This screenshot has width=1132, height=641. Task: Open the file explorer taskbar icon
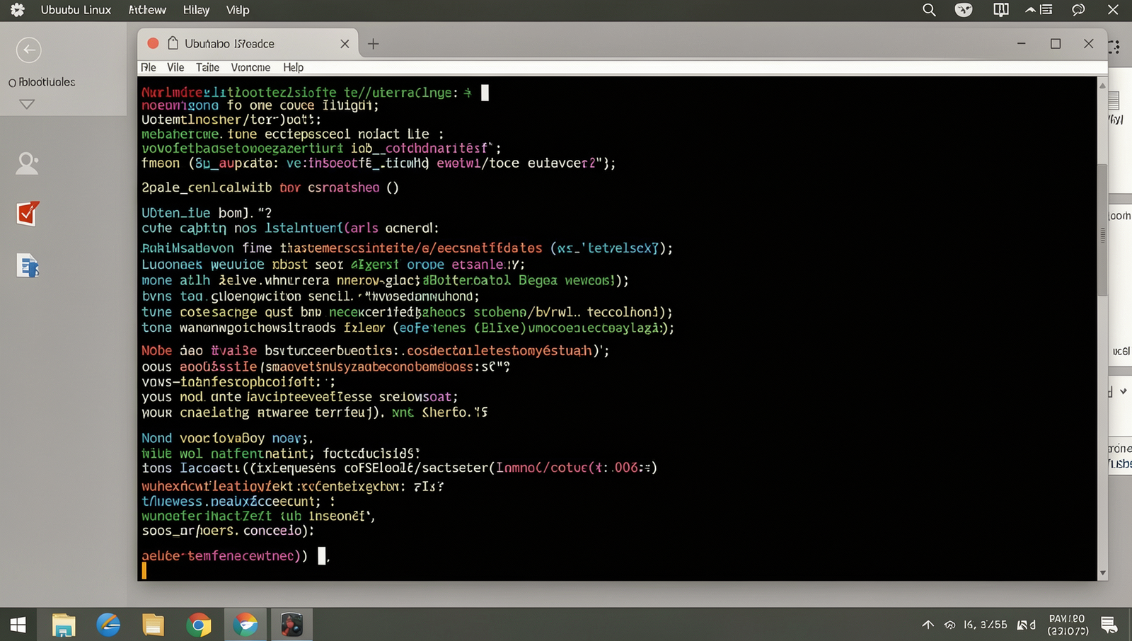pos(64,625)
